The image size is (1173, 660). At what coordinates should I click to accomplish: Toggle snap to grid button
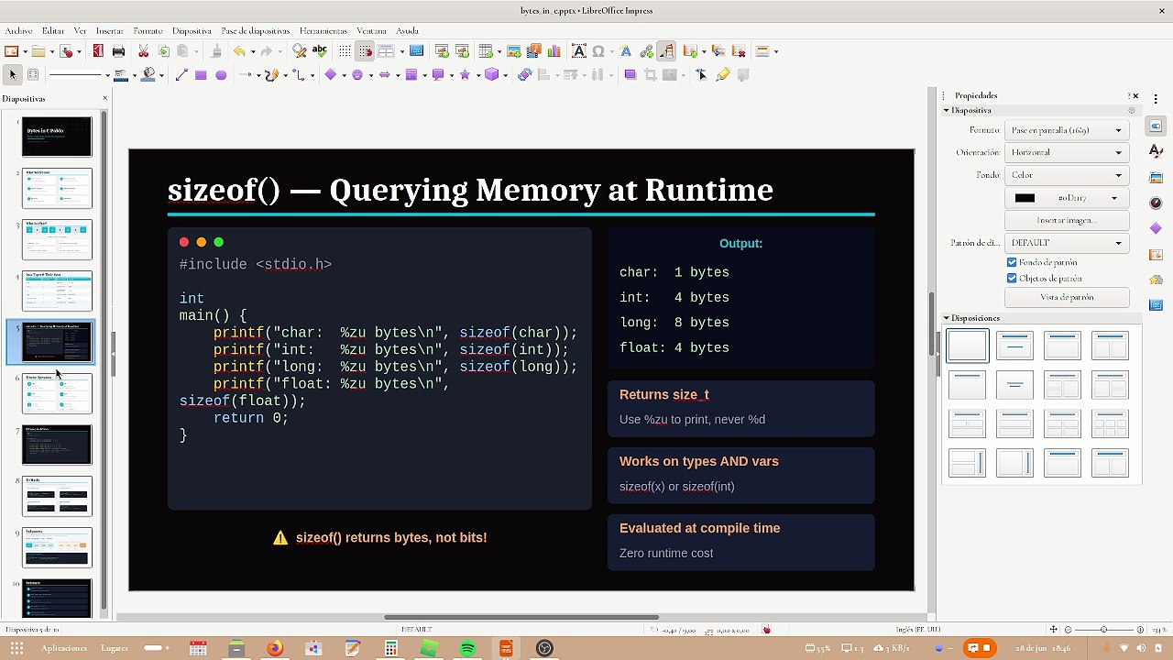tap(365, 51)
